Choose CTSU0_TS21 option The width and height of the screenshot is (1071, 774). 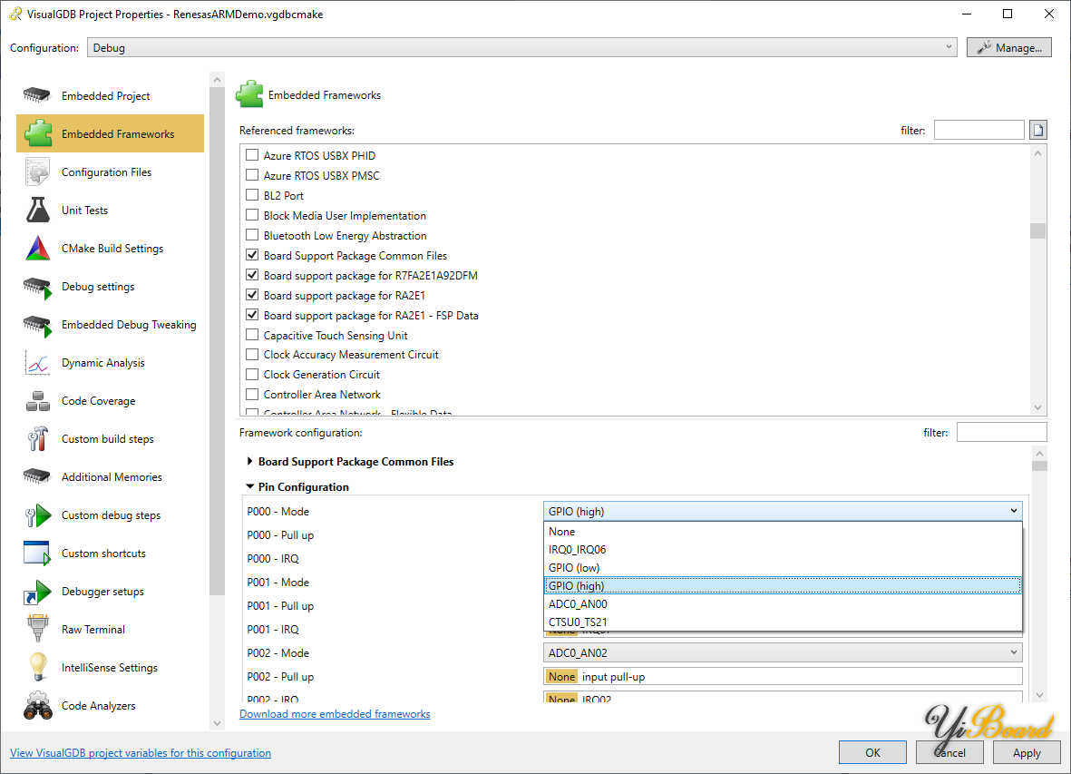[x=783, y=622]
